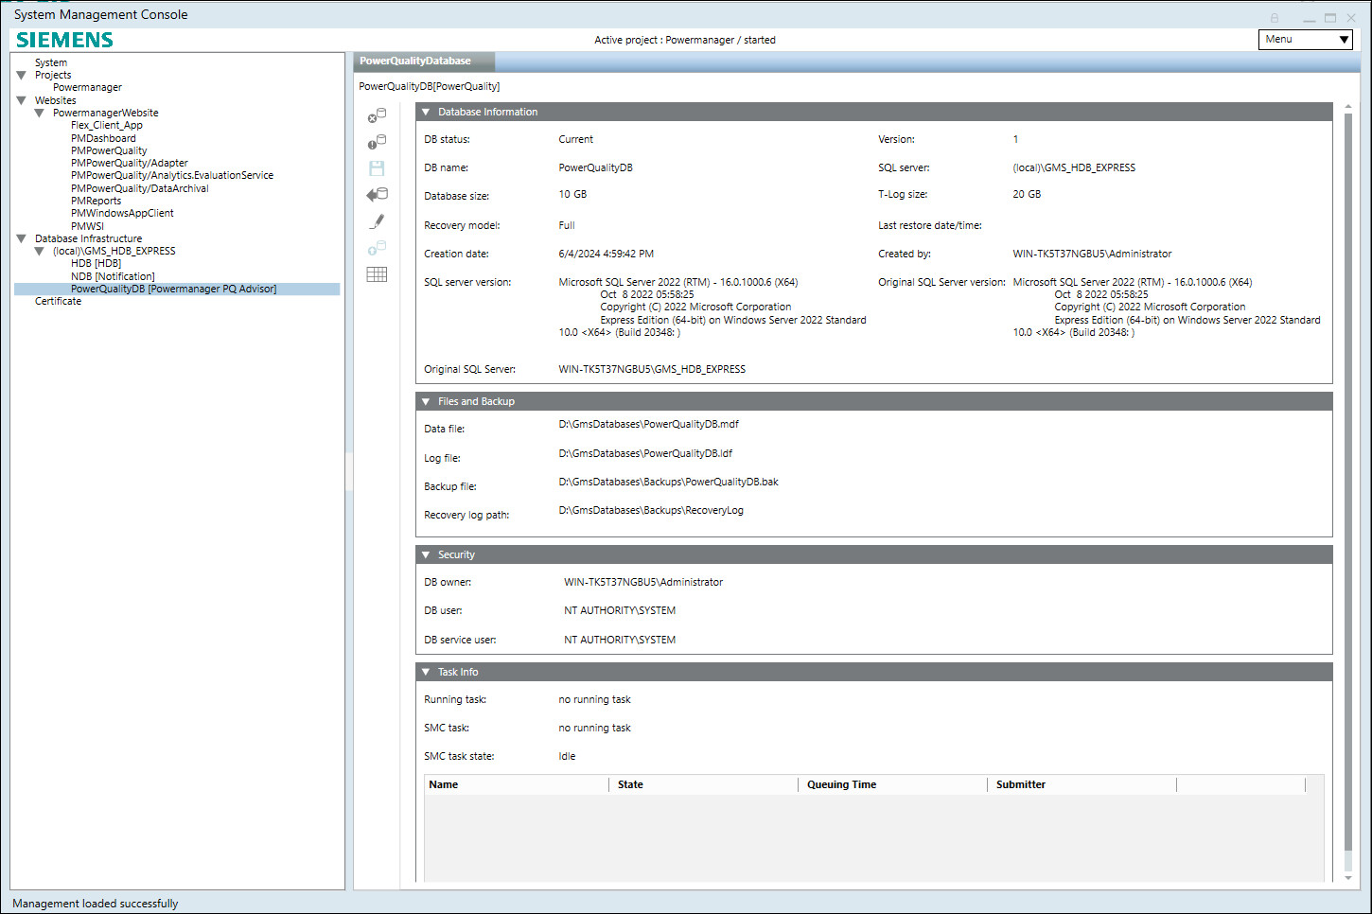This screenshot has height=914, width=1372.
Task: Click the restore database left-arrow icon
Action: 377,195
